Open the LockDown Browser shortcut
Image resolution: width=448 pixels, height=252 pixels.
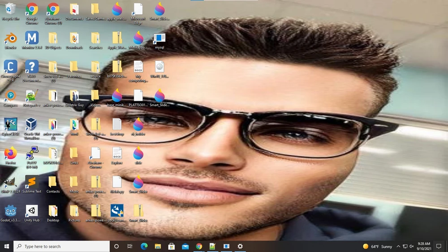pos(117,214)
